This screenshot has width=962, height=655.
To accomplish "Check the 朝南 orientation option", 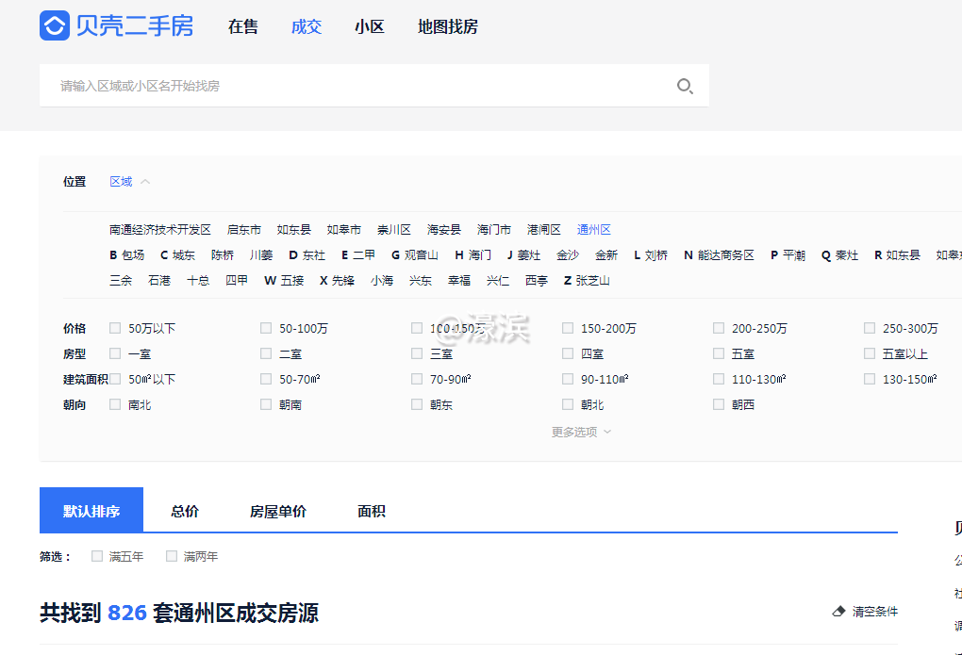I will pos(265,403).
